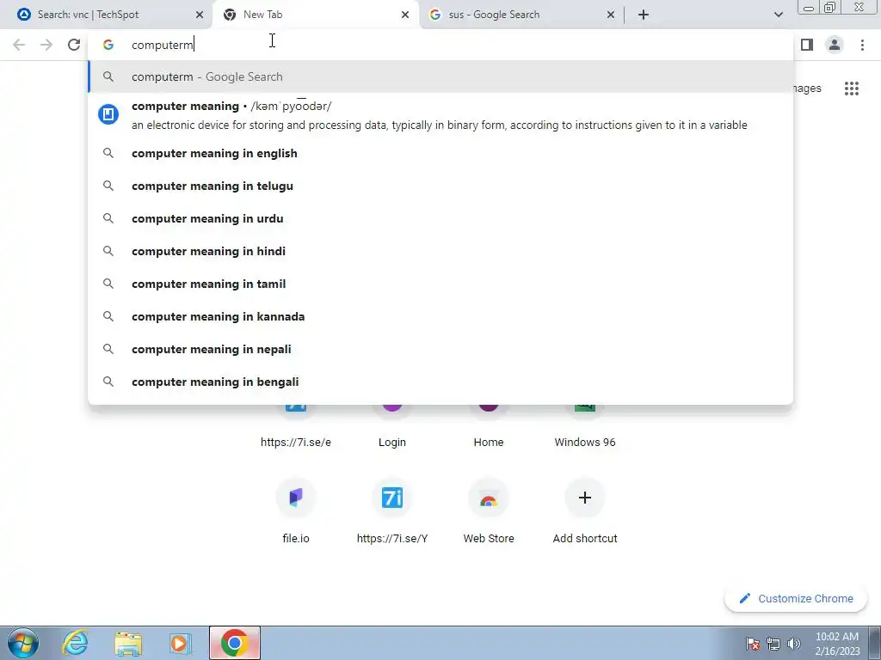Viewport: 881px width, 660px height.
Task: Choose 'computer meaning in bengali' suggestion
Action: tap(440, 382)
